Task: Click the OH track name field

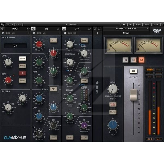Action: point(16,46)
